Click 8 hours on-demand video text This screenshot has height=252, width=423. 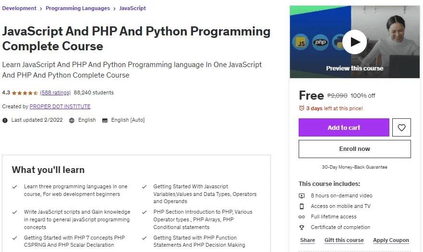(x=341, y=196)
